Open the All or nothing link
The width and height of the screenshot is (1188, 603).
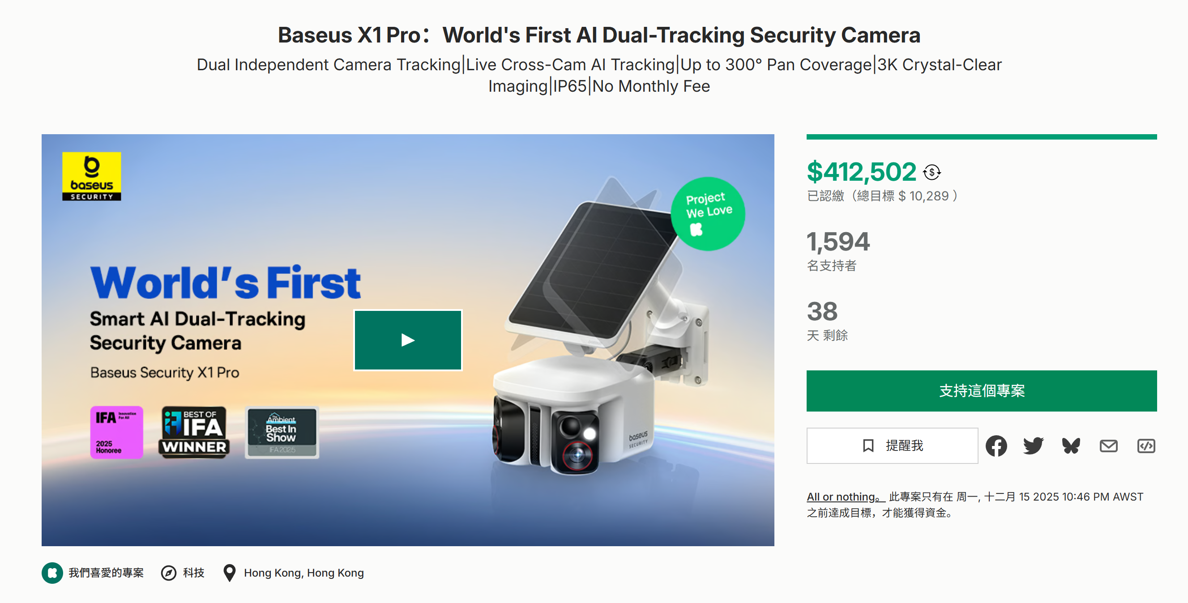pyautogui.click(x=845, y=497)
